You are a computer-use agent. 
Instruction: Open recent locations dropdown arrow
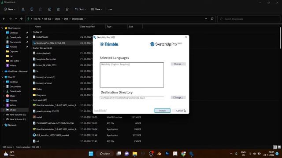point(16,19)
